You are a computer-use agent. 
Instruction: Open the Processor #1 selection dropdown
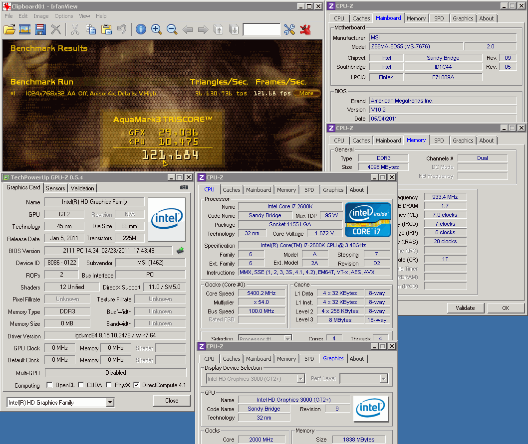287,338
